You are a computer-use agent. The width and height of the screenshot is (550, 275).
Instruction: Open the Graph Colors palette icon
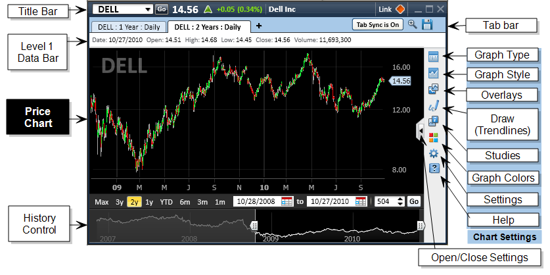click(434, 137)
